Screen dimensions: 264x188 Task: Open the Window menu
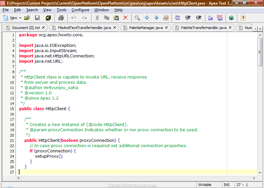(x=102, y=10)
